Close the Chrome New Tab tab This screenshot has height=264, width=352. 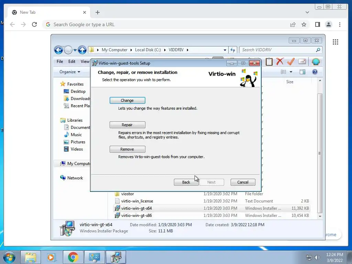click(85, 12)
